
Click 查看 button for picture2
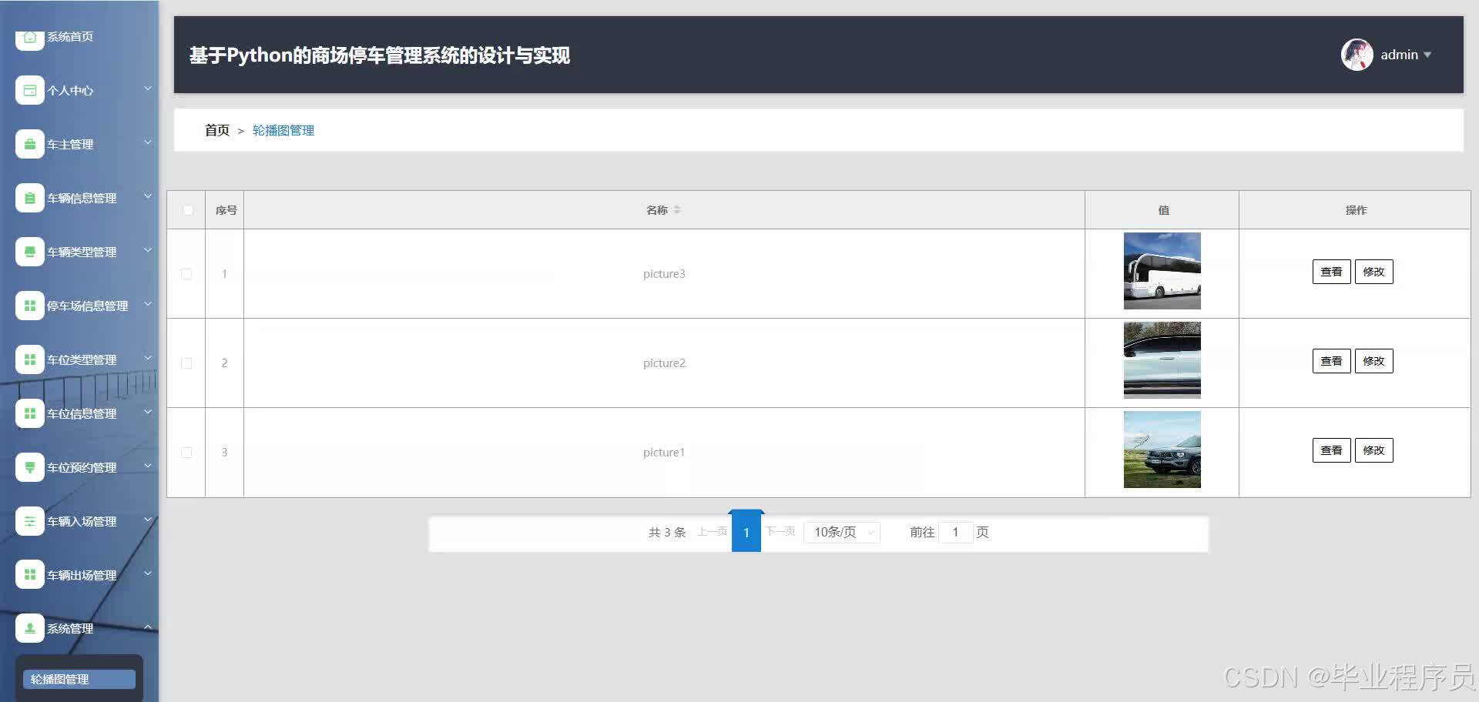[1331, 361]
